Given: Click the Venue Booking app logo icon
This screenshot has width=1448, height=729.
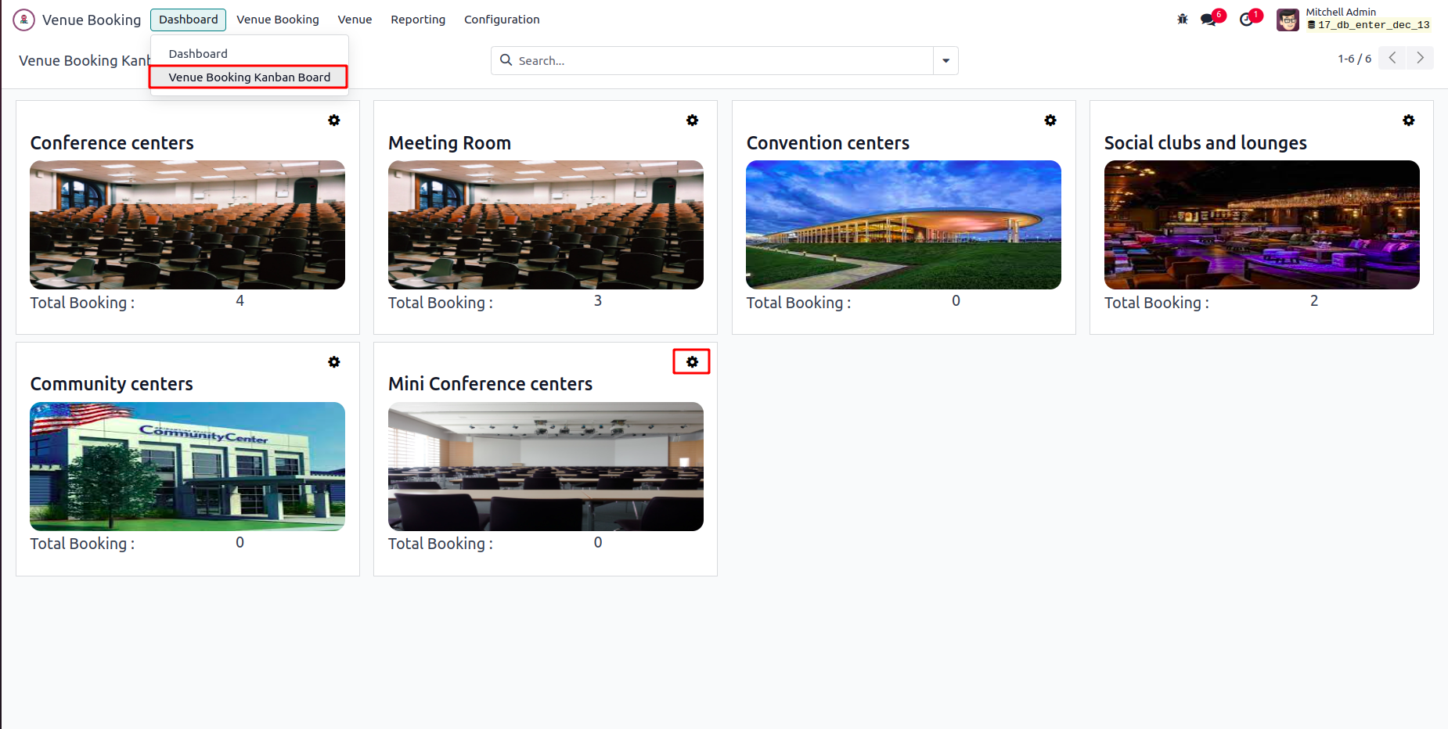Looking at the screenshot, I should click(23, 20).
